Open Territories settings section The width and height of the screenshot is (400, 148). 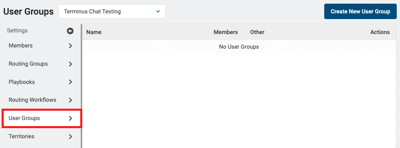pos(41,136)
